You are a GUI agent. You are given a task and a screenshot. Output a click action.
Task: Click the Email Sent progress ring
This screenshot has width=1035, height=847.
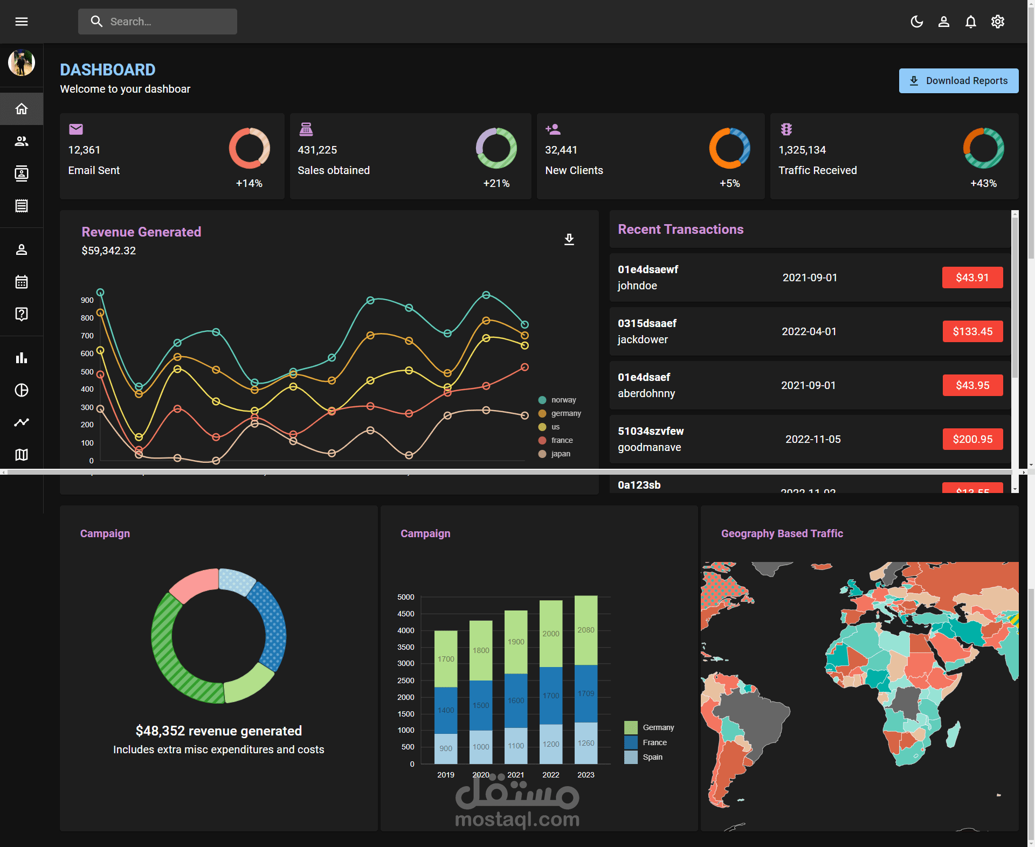pos(250,148)
